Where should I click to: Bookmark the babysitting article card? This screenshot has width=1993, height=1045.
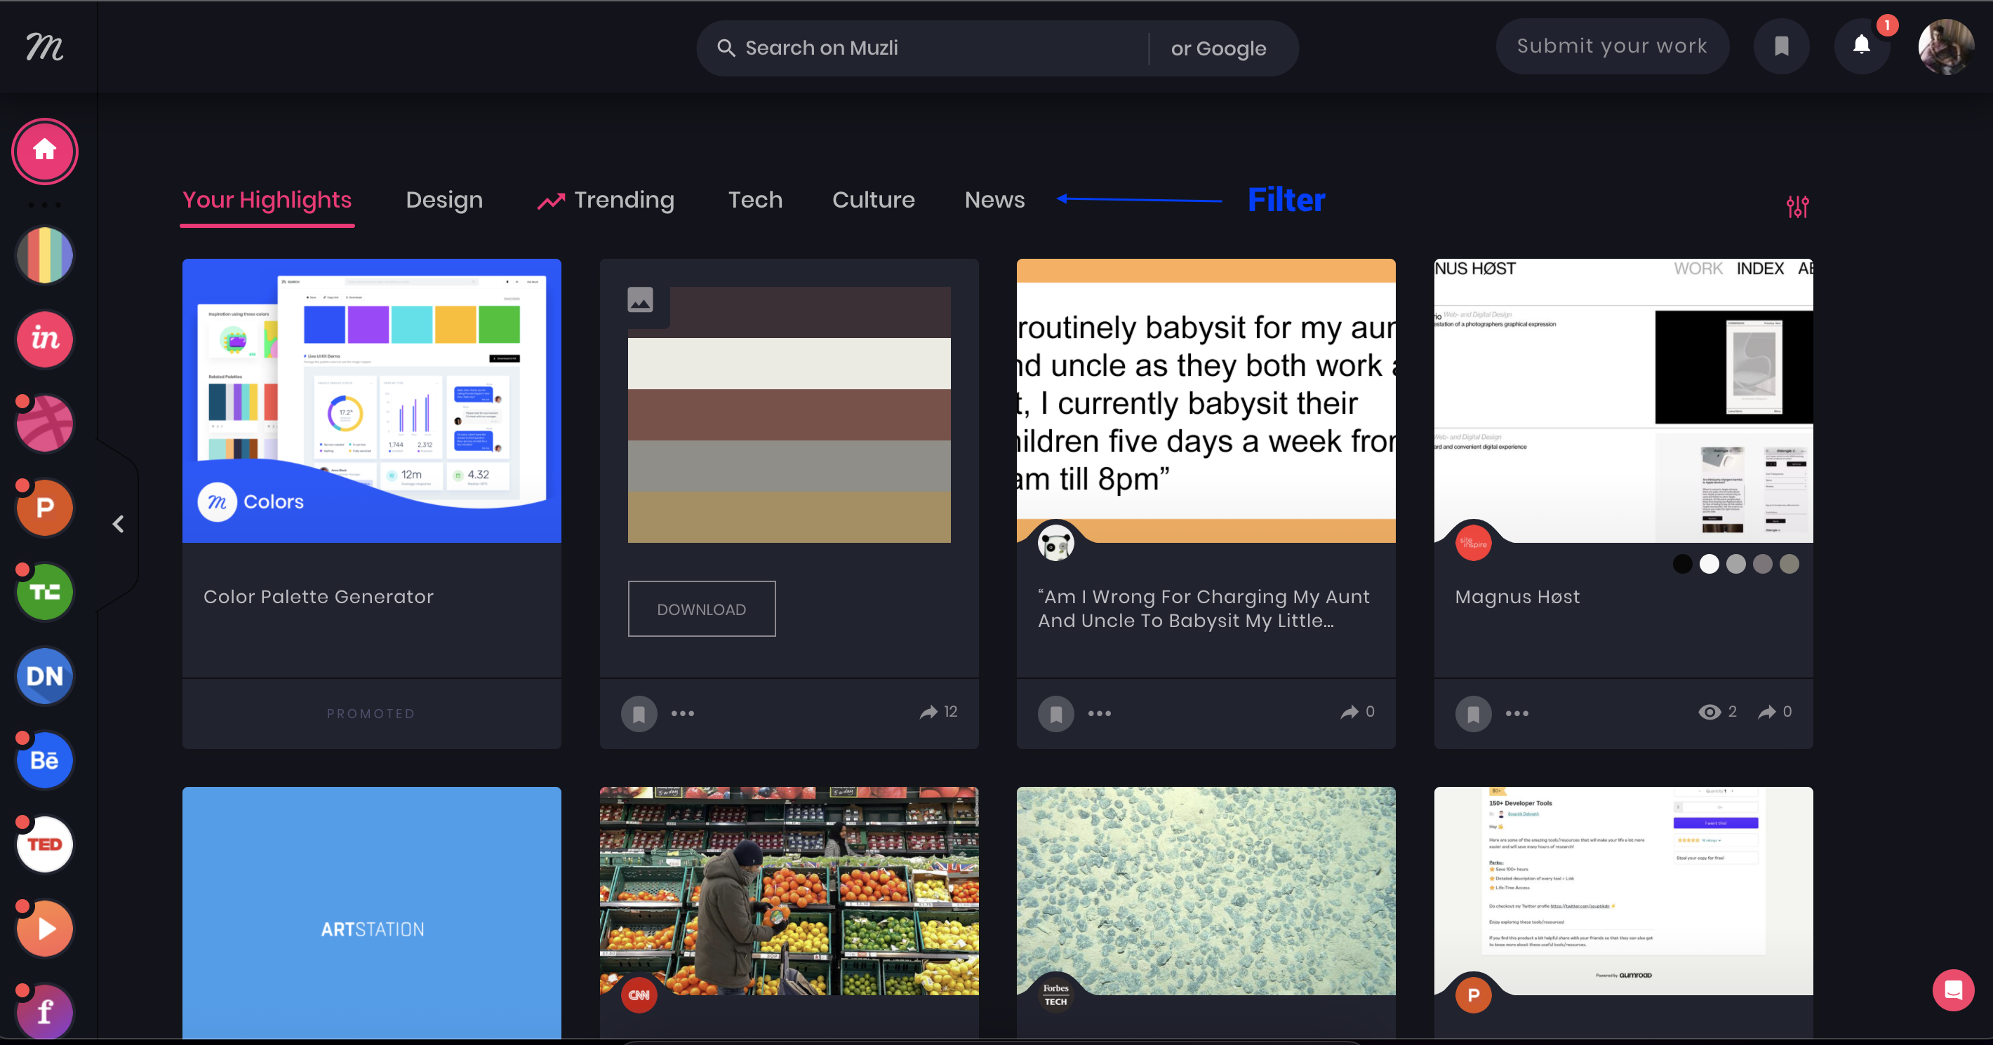[x=1055, y=713]
